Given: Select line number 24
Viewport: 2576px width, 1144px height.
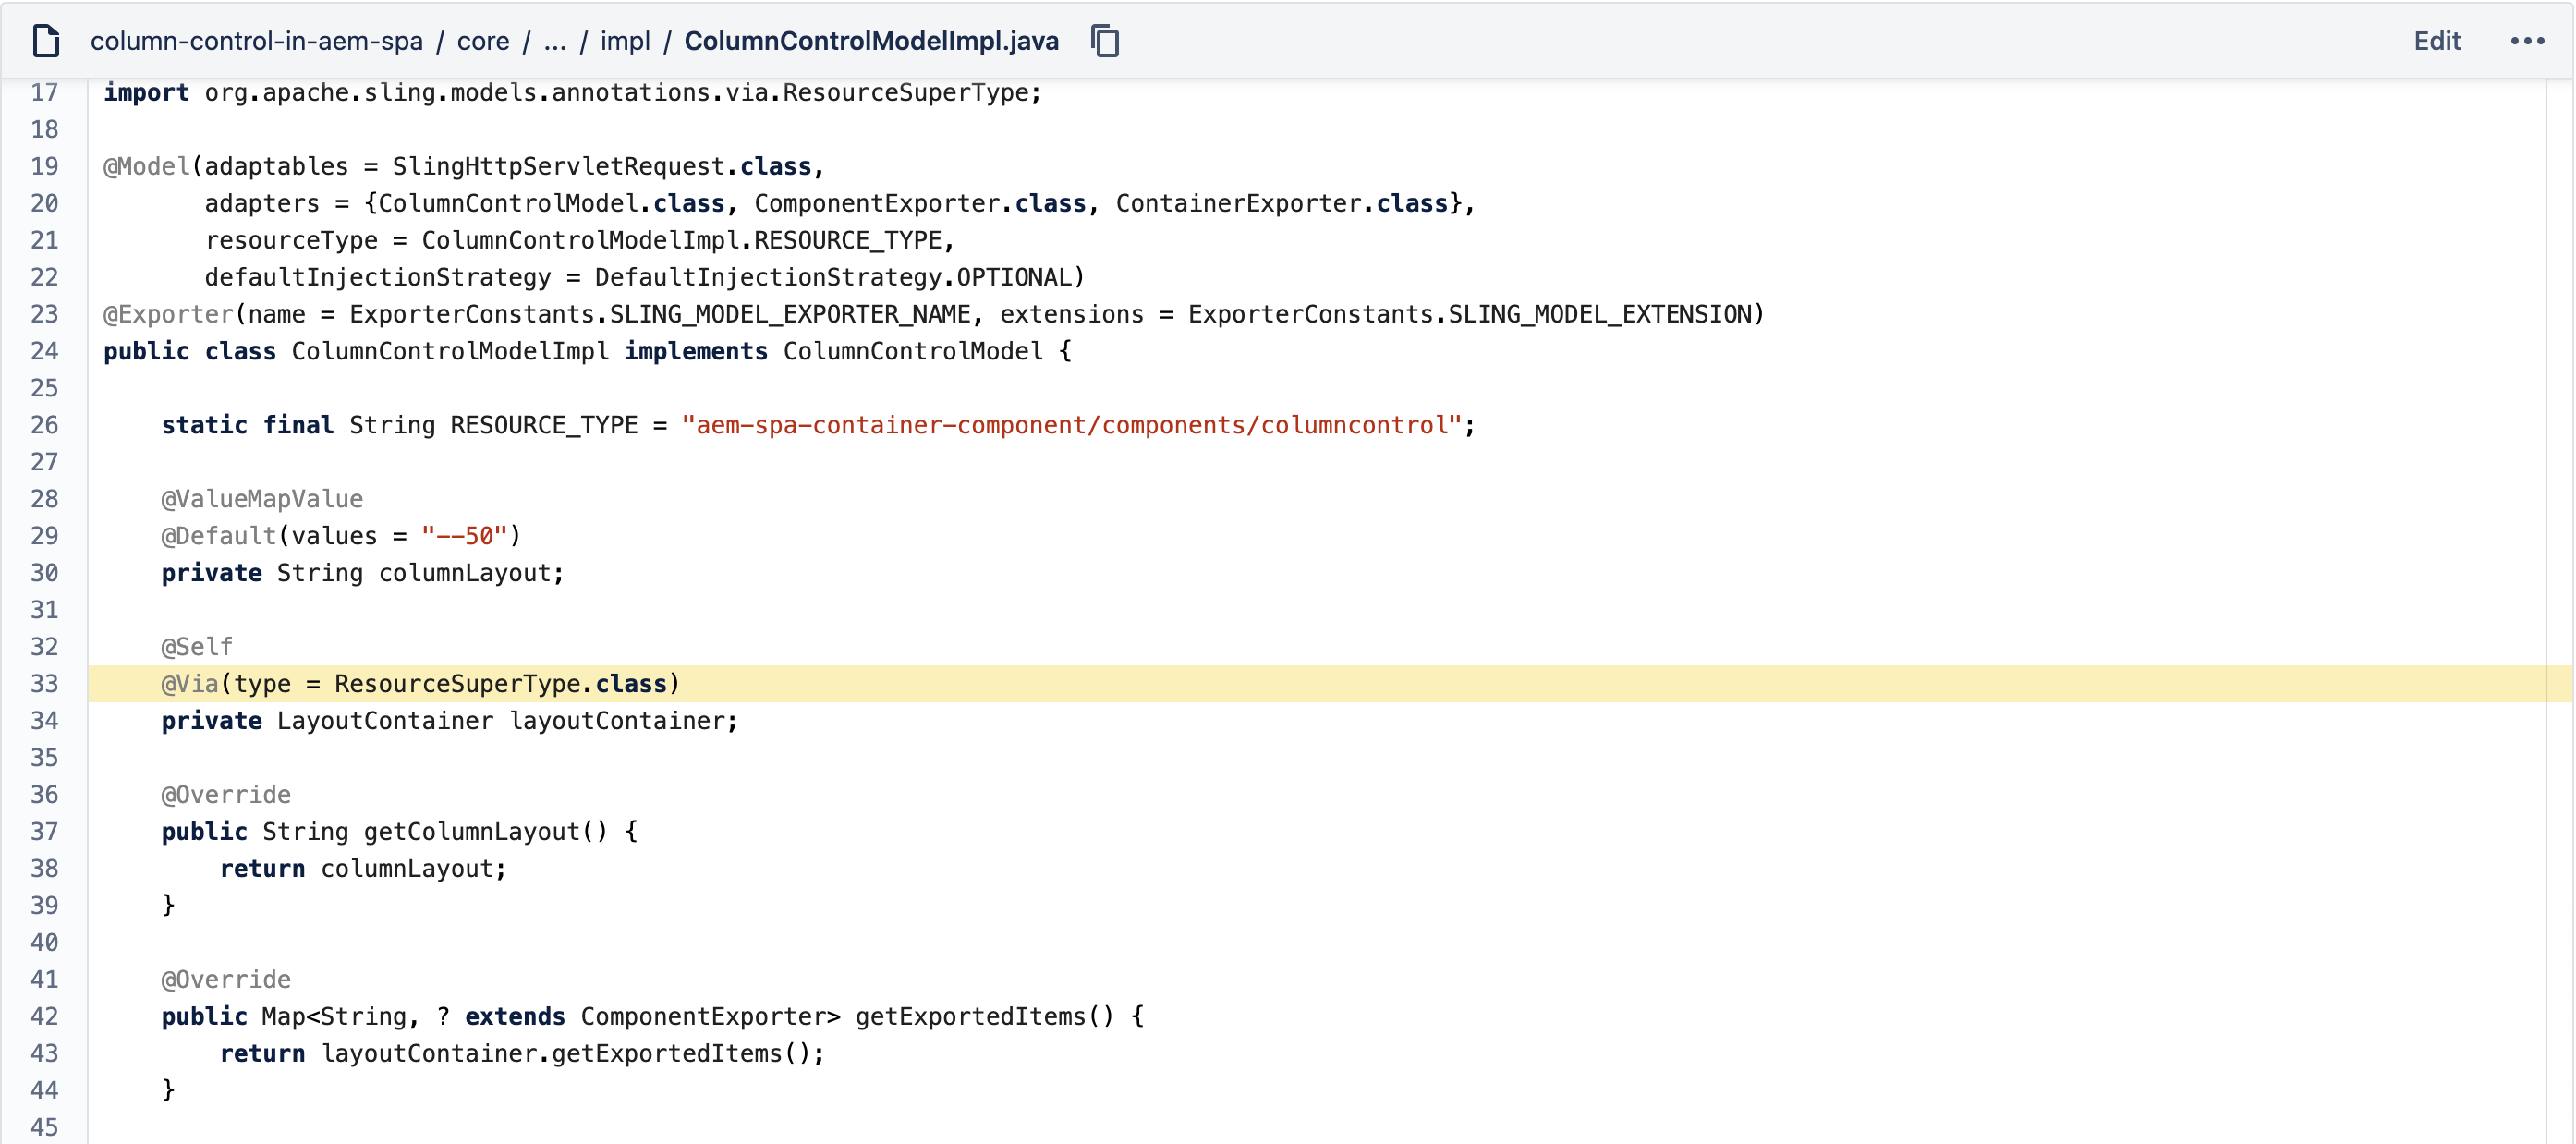Looking at the screenshot, I should coord(45,351).
